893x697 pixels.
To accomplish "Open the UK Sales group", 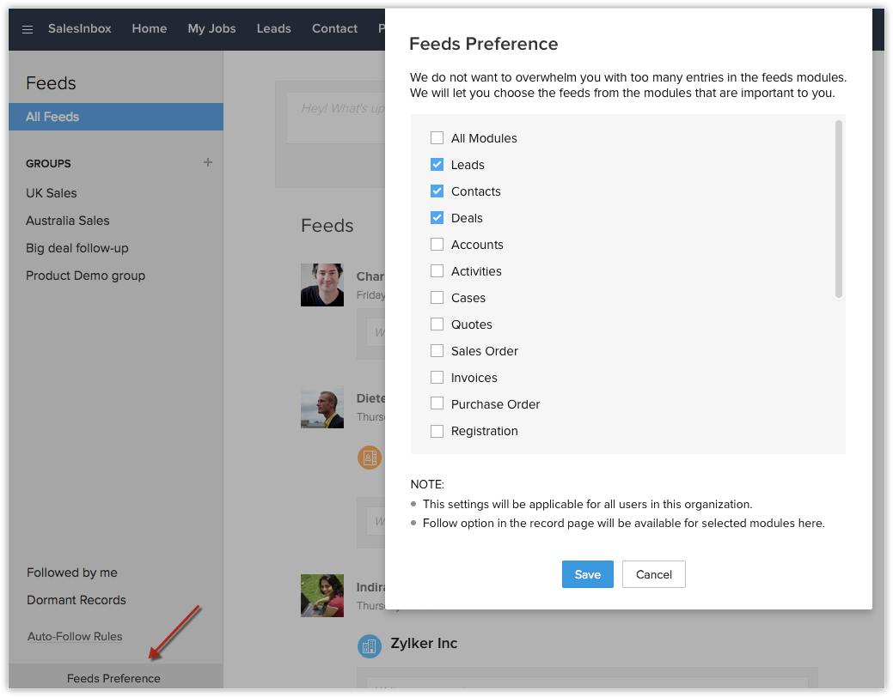I will 52,193.
